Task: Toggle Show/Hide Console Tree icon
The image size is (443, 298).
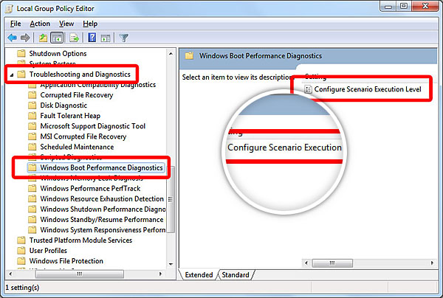Action: [x=57, y=38]
